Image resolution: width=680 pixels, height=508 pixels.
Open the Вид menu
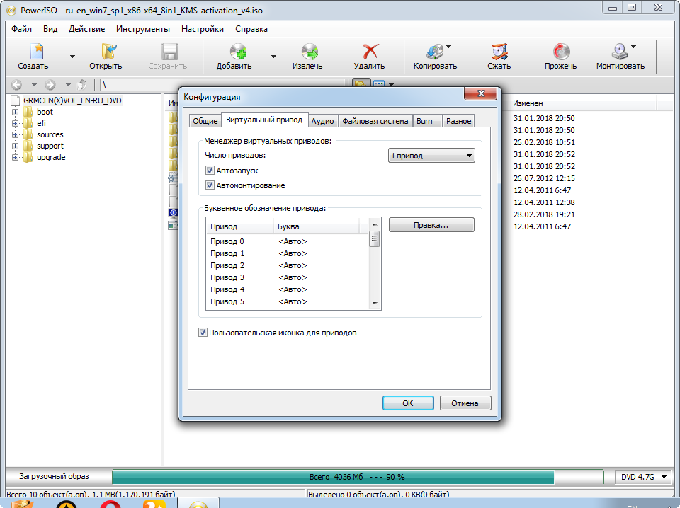point(50,29)
